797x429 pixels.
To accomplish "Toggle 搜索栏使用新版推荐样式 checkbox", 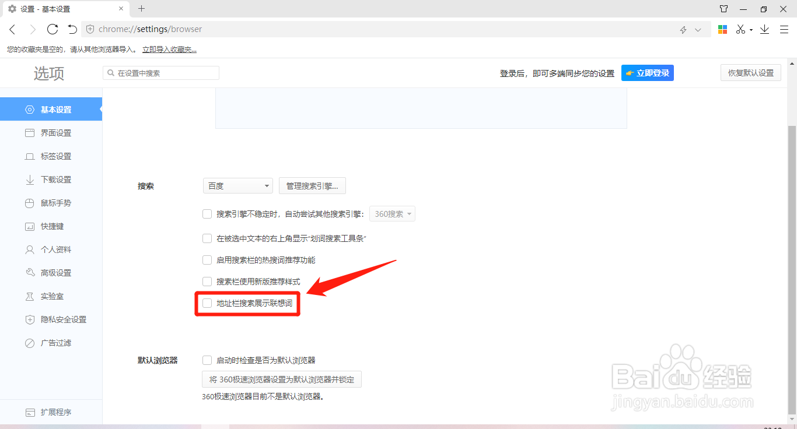I will click(207, 282).
